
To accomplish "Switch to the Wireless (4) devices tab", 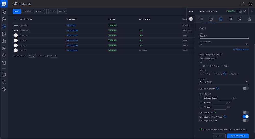I will [x=27, y=11].
